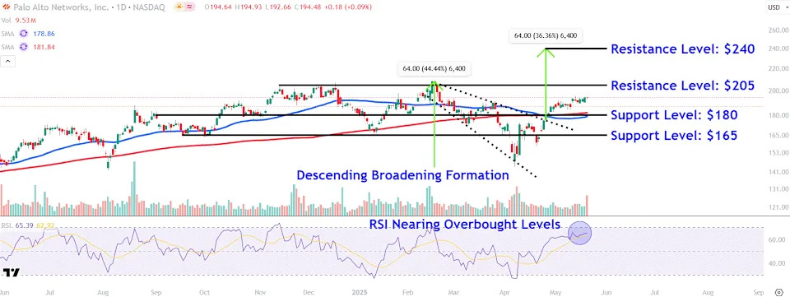Click the 141.00 price axis label

point(778,172)
